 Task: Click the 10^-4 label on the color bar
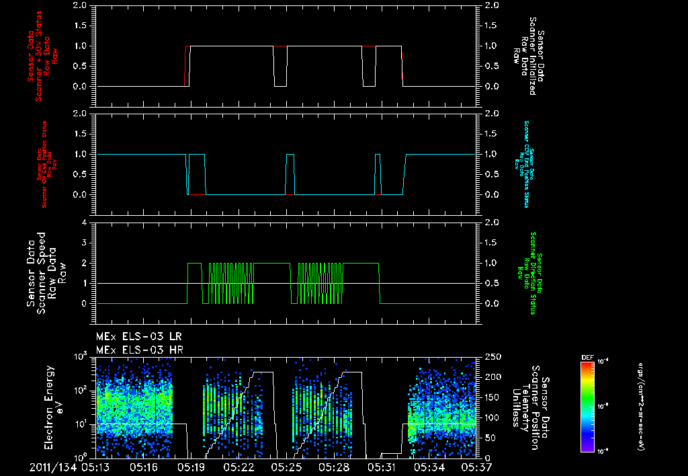pos(603,362)
